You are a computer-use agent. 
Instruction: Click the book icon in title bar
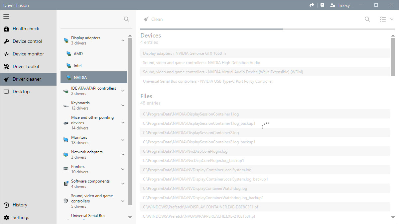(322, 5)
